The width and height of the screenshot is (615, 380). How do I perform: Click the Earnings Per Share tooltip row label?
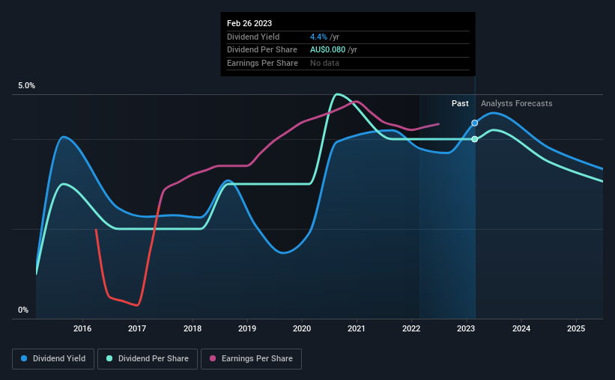pyautogui.click(x=262, y=63)
